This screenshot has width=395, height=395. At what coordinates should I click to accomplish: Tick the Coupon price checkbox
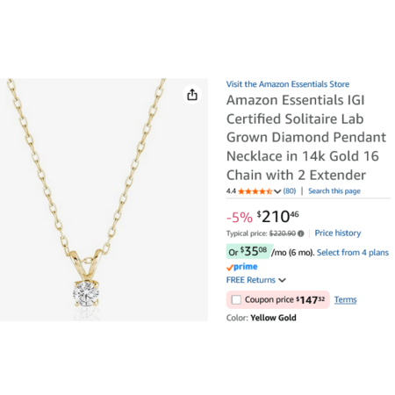[x=236, y=299]
